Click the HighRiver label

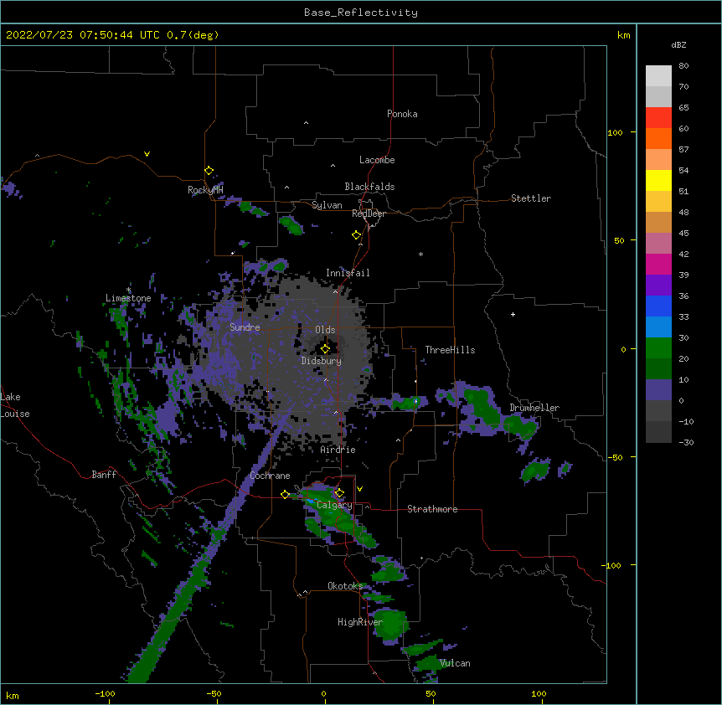tap(360, 622)
